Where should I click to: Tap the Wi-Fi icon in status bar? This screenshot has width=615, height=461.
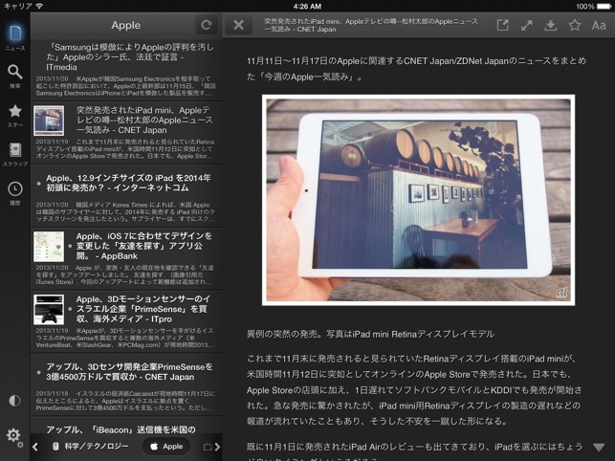[x=39, y=6]
